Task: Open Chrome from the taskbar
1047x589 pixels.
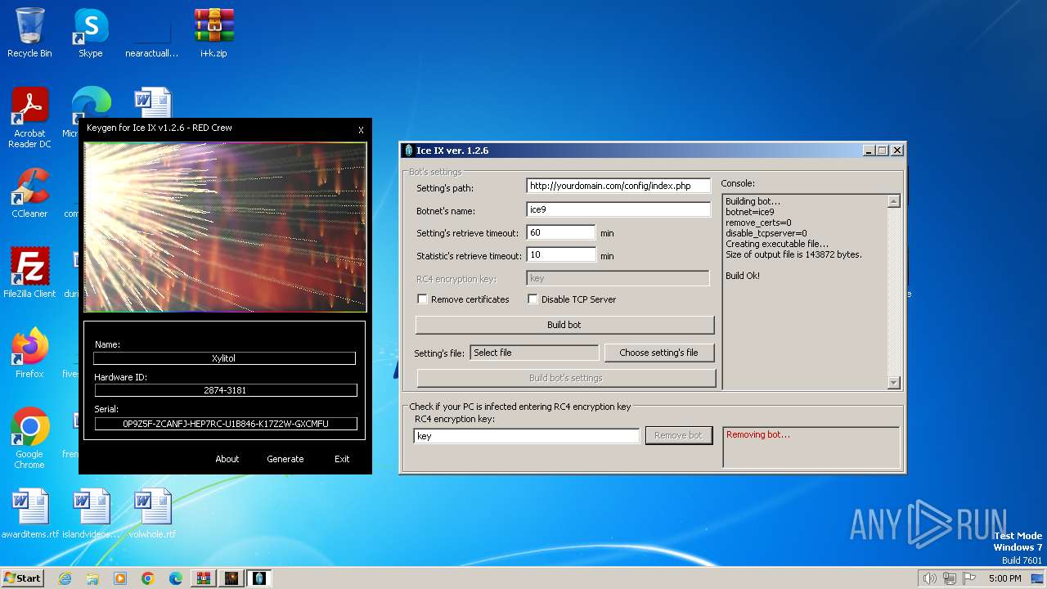Action: pos(148,578)
